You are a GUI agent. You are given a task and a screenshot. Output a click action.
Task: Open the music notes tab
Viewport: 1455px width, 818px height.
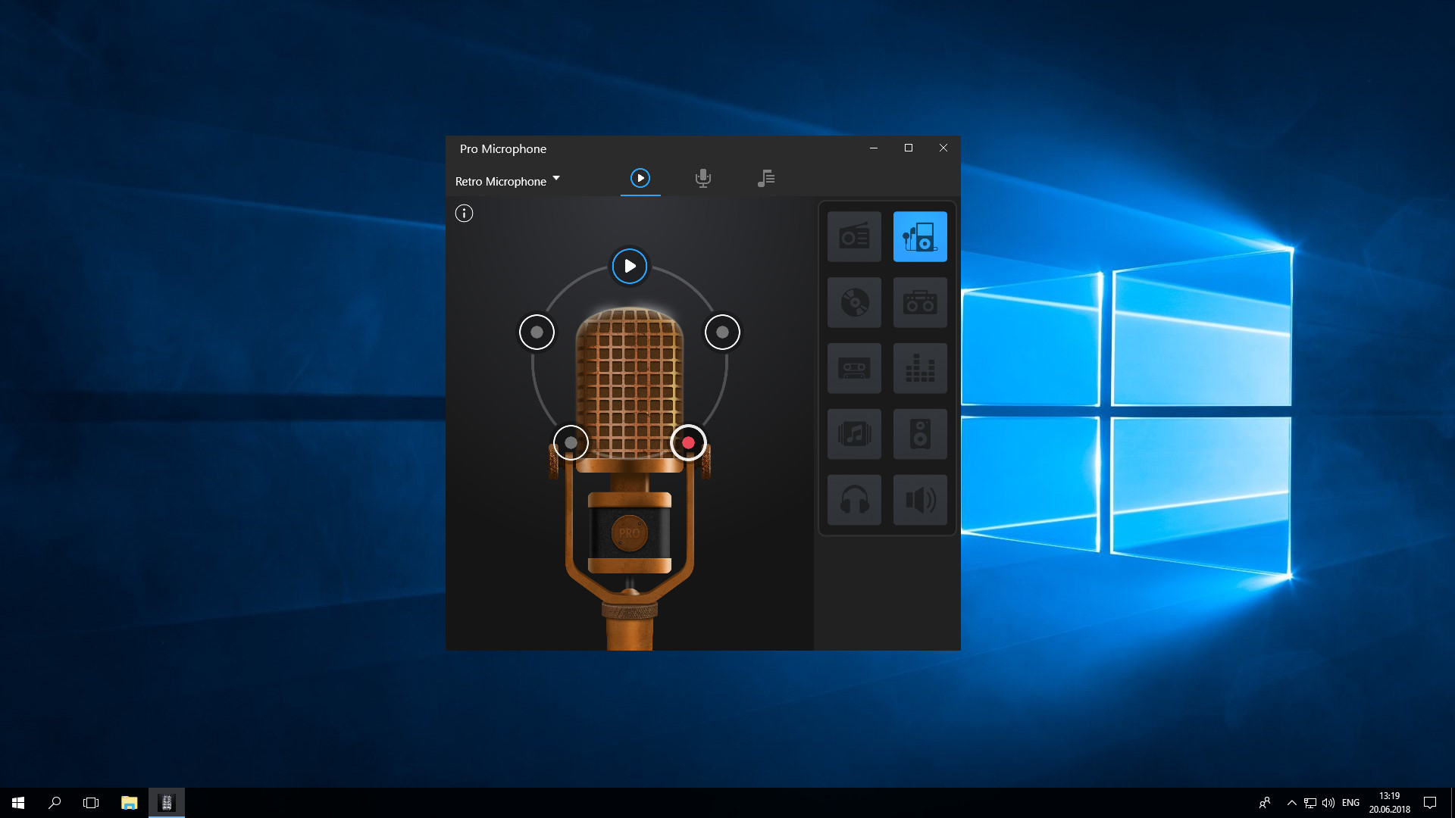point(766,178)
